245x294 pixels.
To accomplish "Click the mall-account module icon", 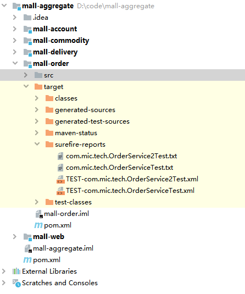I will 27,30.
